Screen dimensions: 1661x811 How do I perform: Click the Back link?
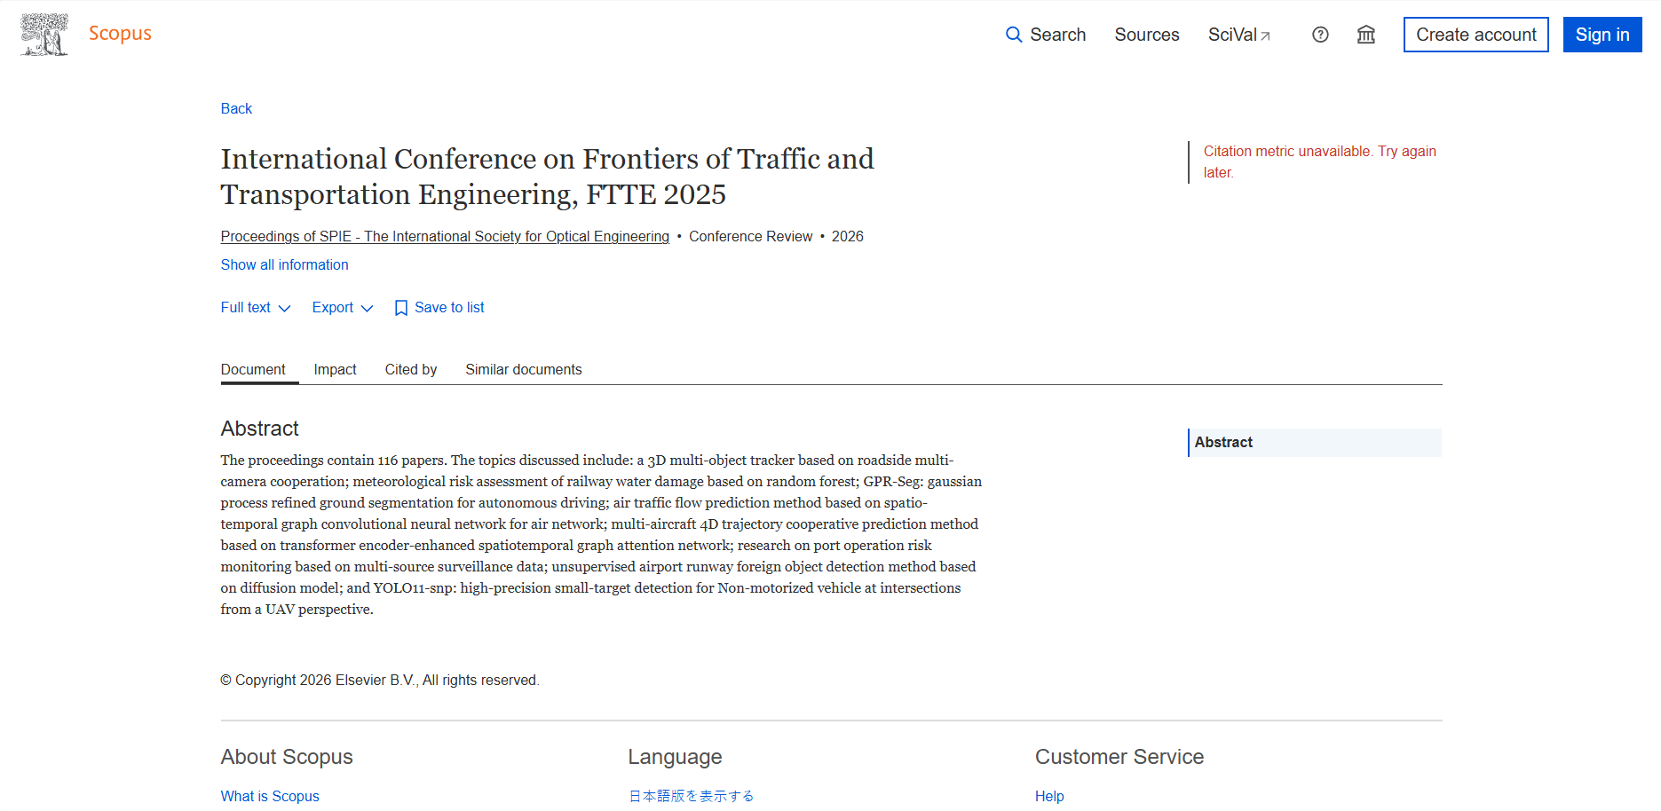point(236,108)
